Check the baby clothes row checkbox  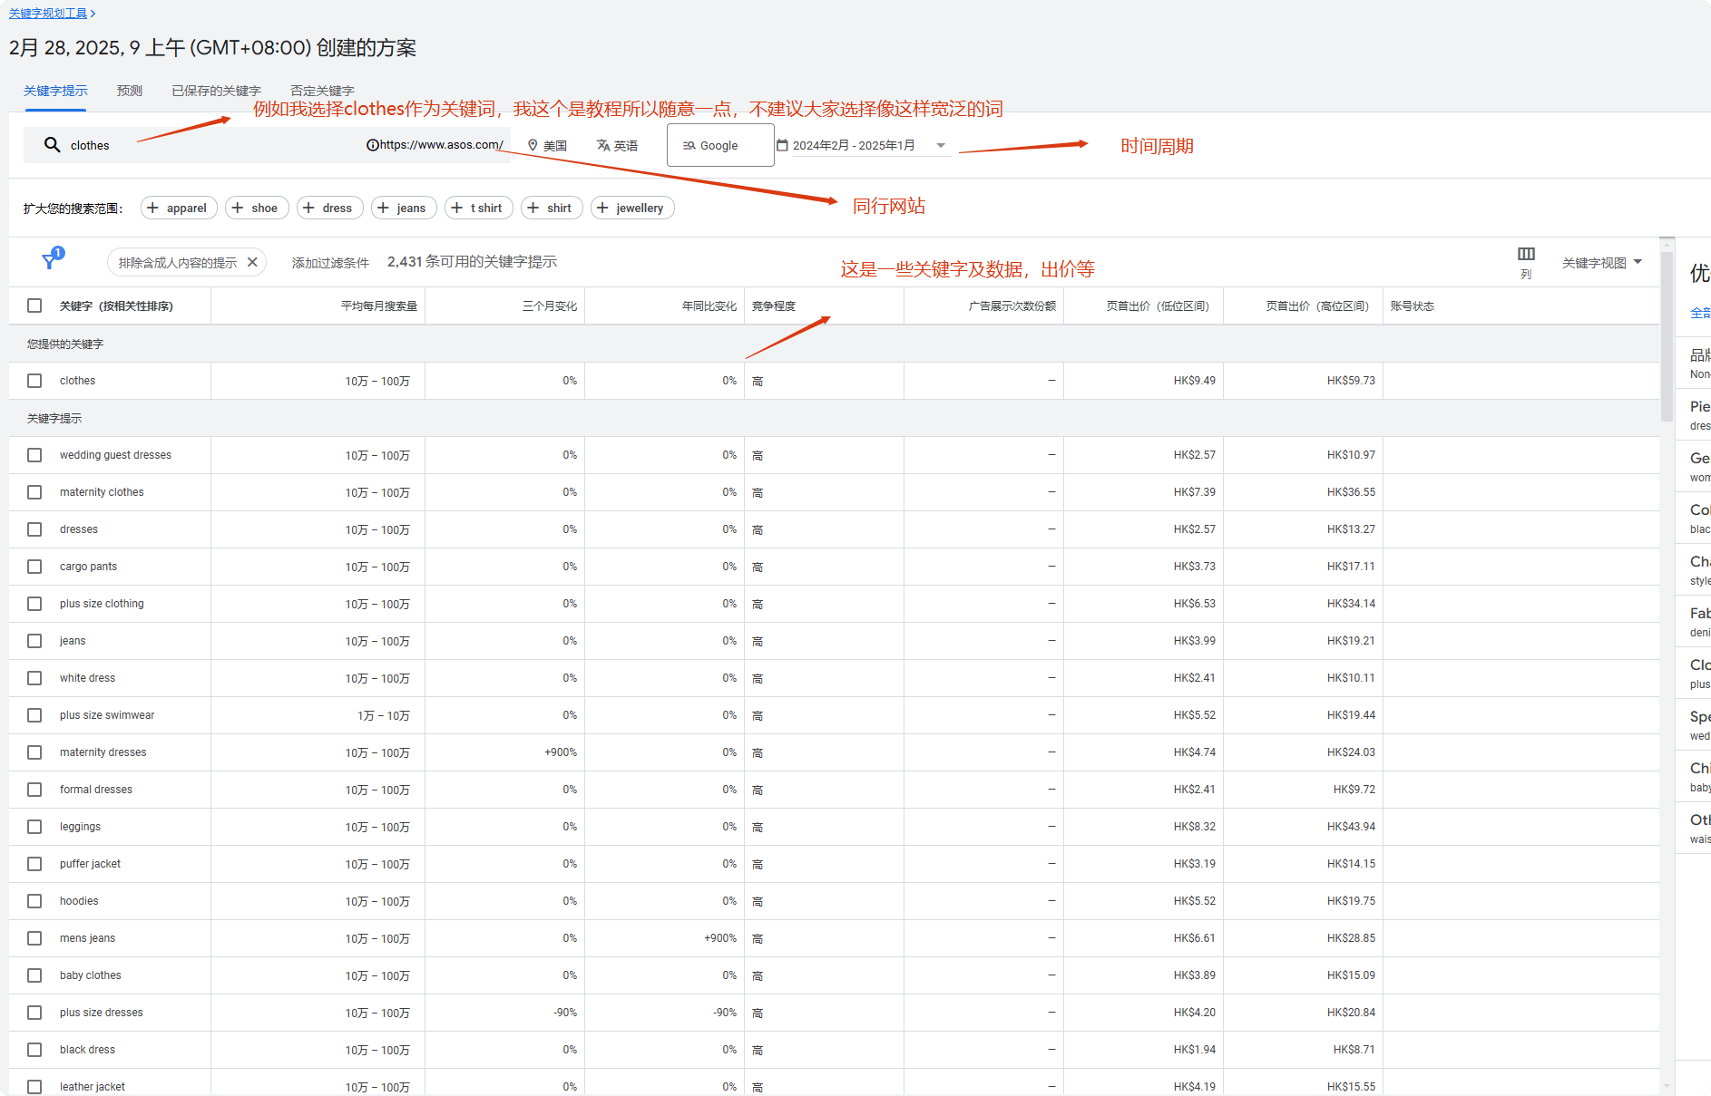point(34,975)
